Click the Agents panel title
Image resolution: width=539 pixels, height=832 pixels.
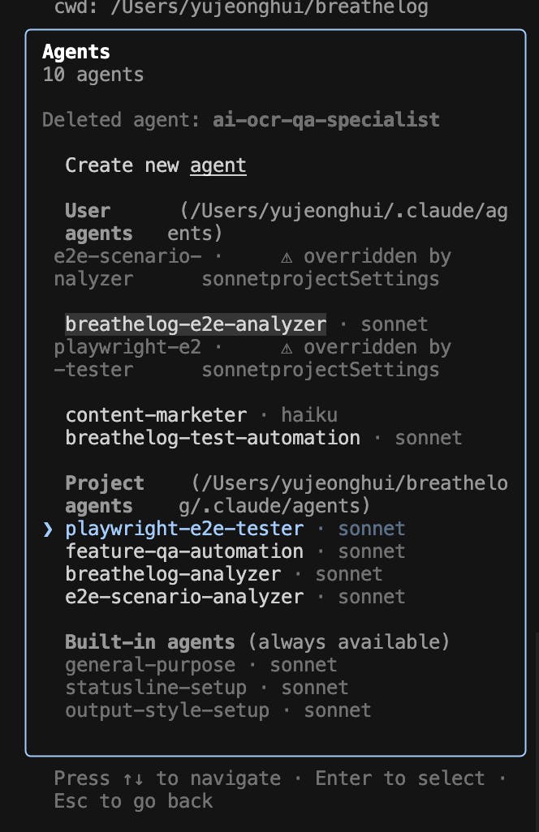tap(76, 52)
